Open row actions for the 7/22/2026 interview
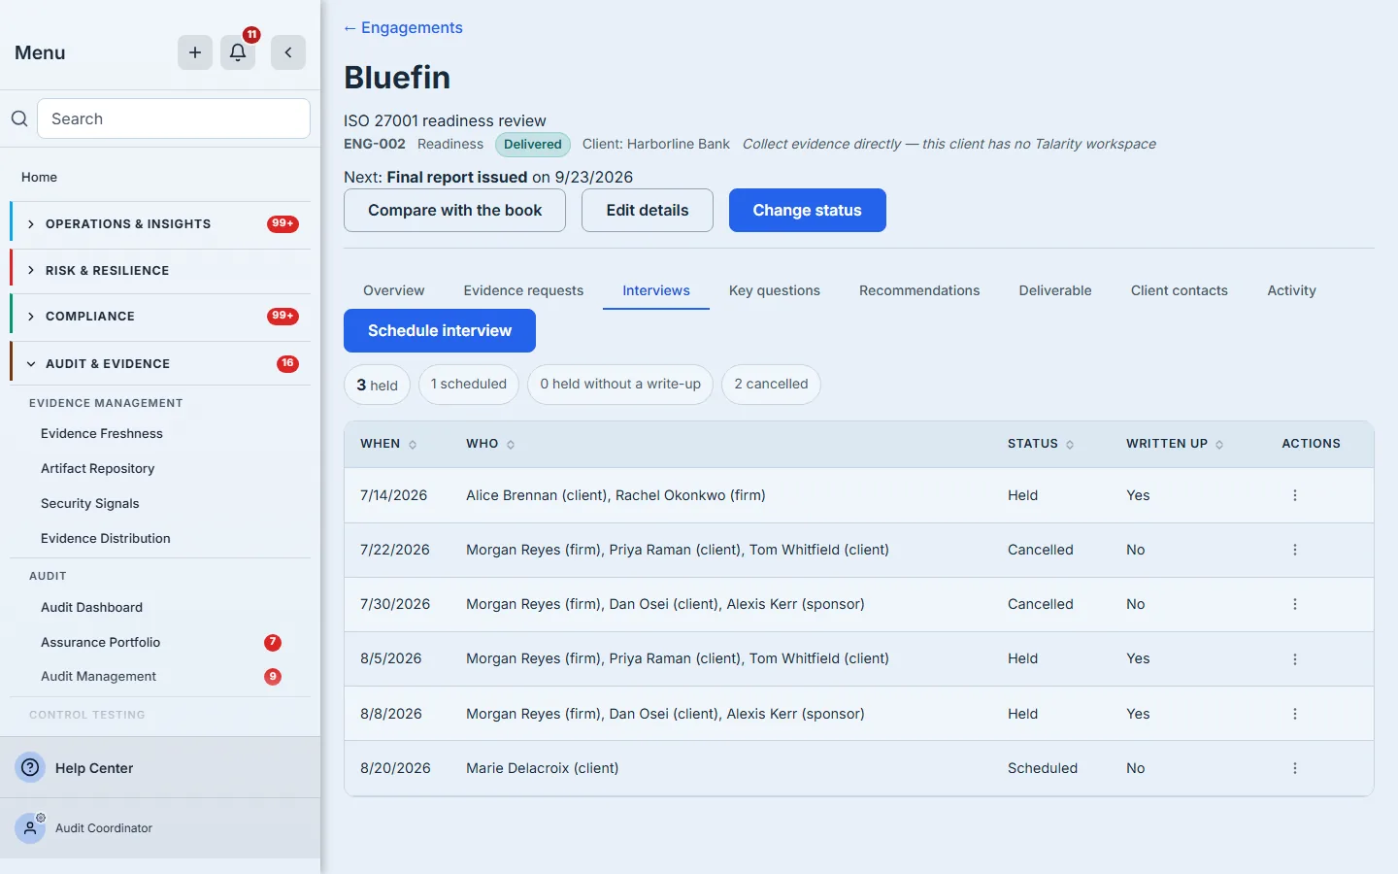 (x=1295, y=550)
